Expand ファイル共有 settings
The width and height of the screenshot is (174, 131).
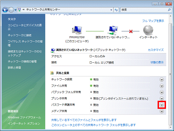tap(162, 86)
